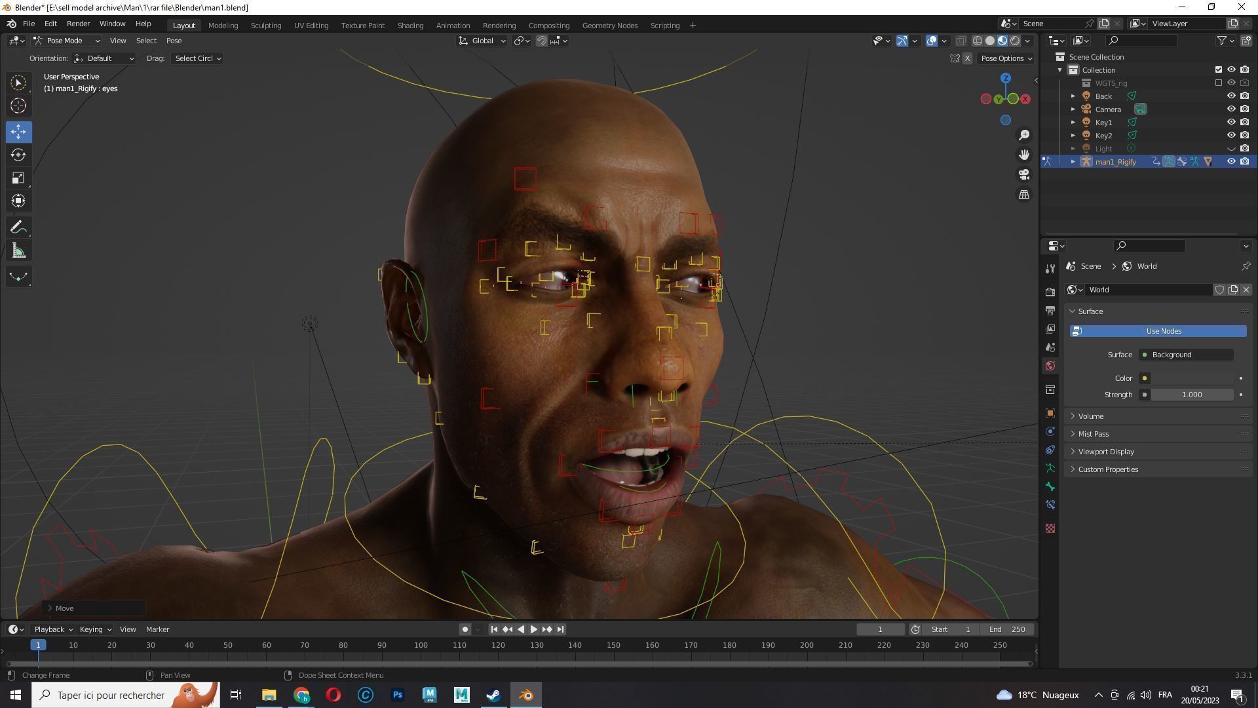Screen dimensions: 1258x708
Task: Activate the Scale tool
Action: coord(18,178)
